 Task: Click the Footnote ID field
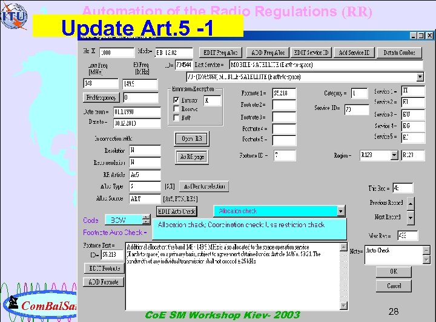pos(285,155)
